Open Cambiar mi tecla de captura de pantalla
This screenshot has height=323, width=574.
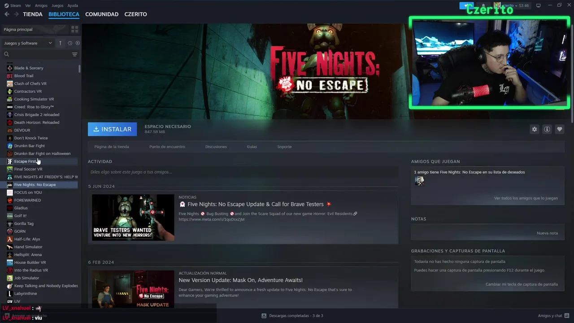(x=522, y=284)
